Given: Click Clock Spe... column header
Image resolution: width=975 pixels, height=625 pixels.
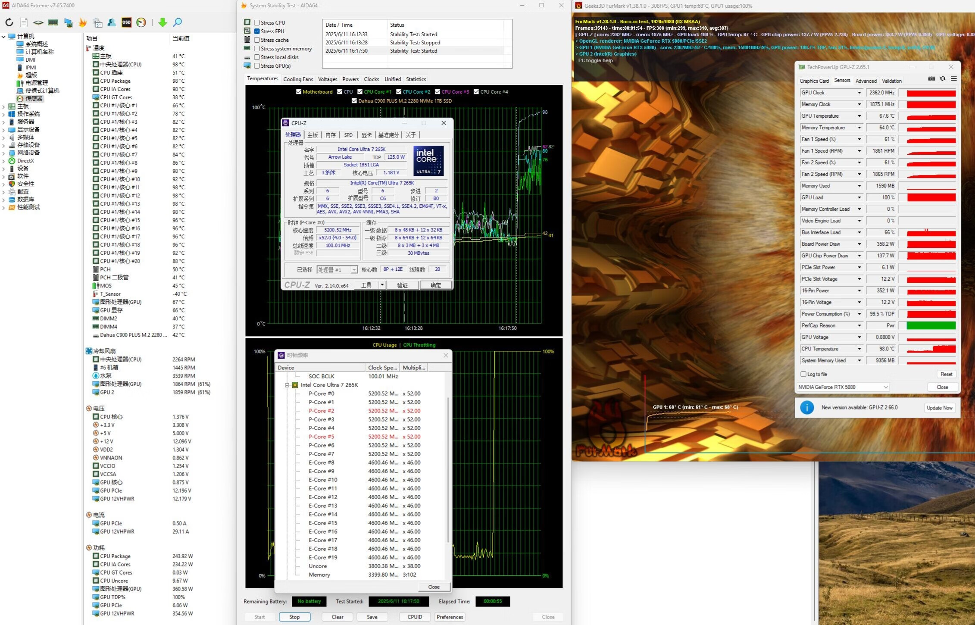Looking at the screenshot, I should [382, 368].
